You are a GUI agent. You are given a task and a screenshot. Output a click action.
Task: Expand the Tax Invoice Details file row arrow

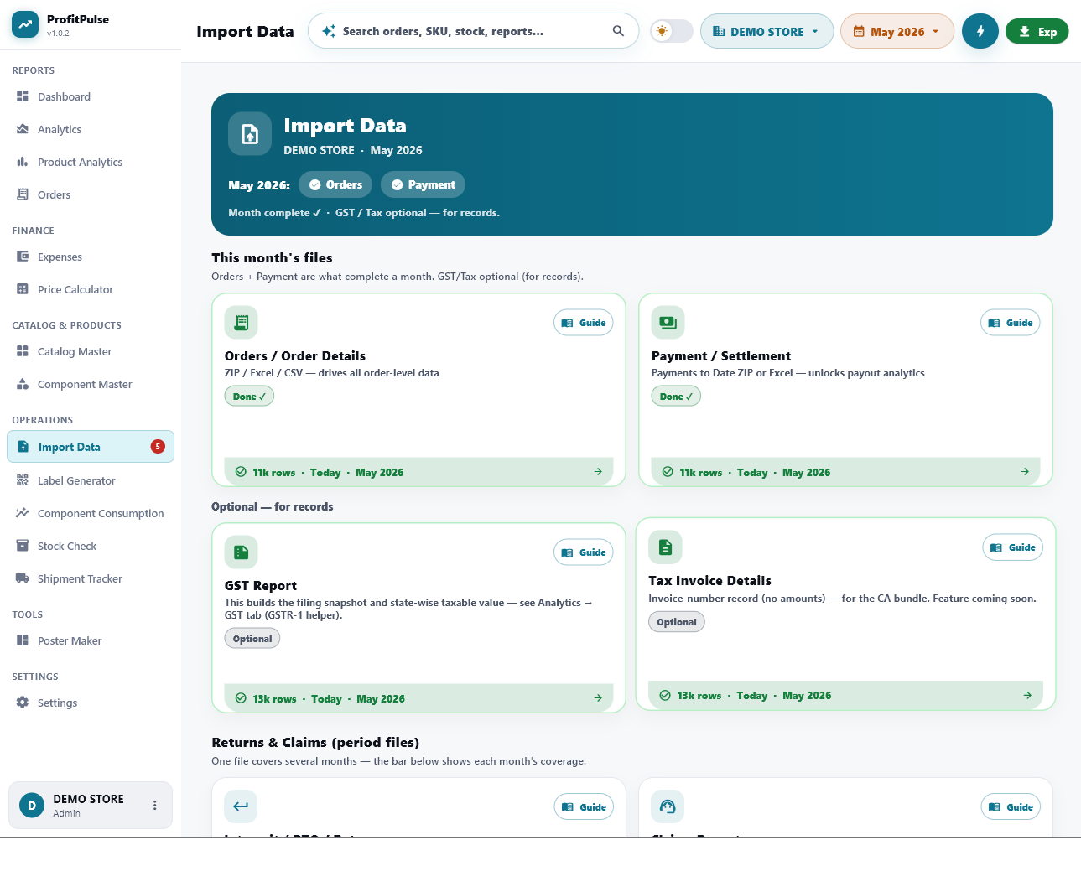pos(1027,695)
